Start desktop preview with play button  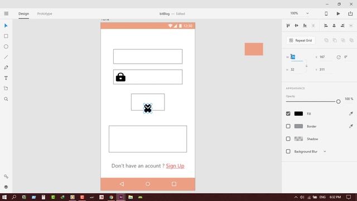coord(339,13)
